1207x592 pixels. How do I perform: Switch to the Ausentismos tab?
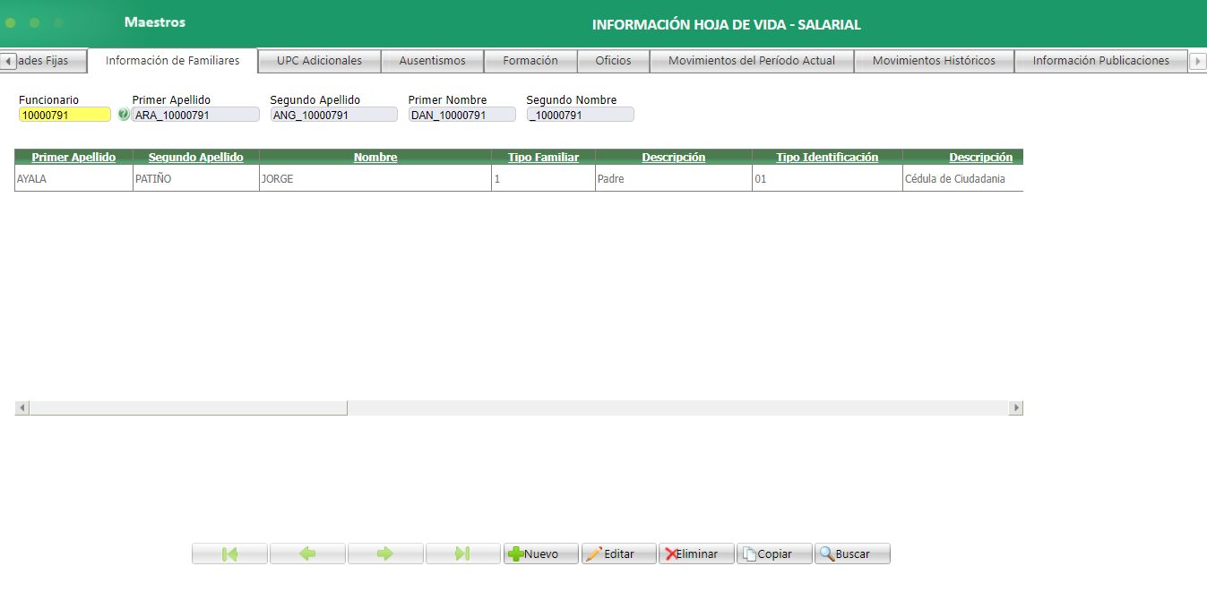pos(433,61)
